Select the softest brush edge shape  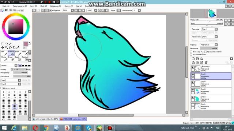[20, 65]
